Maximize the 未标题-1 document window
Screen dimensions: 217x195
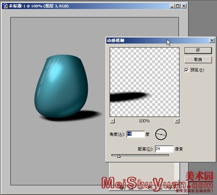(177, 6)
